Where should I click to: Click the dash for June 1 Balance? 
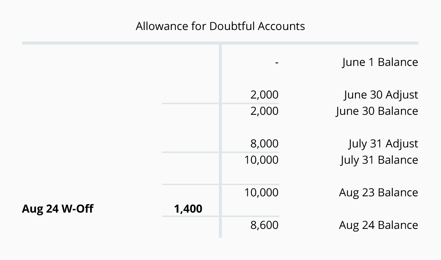coord(277,63)
